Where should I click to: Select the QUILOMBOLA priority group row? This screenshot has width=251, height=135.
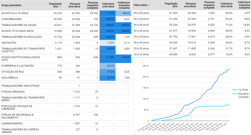[x=10, y=77]
